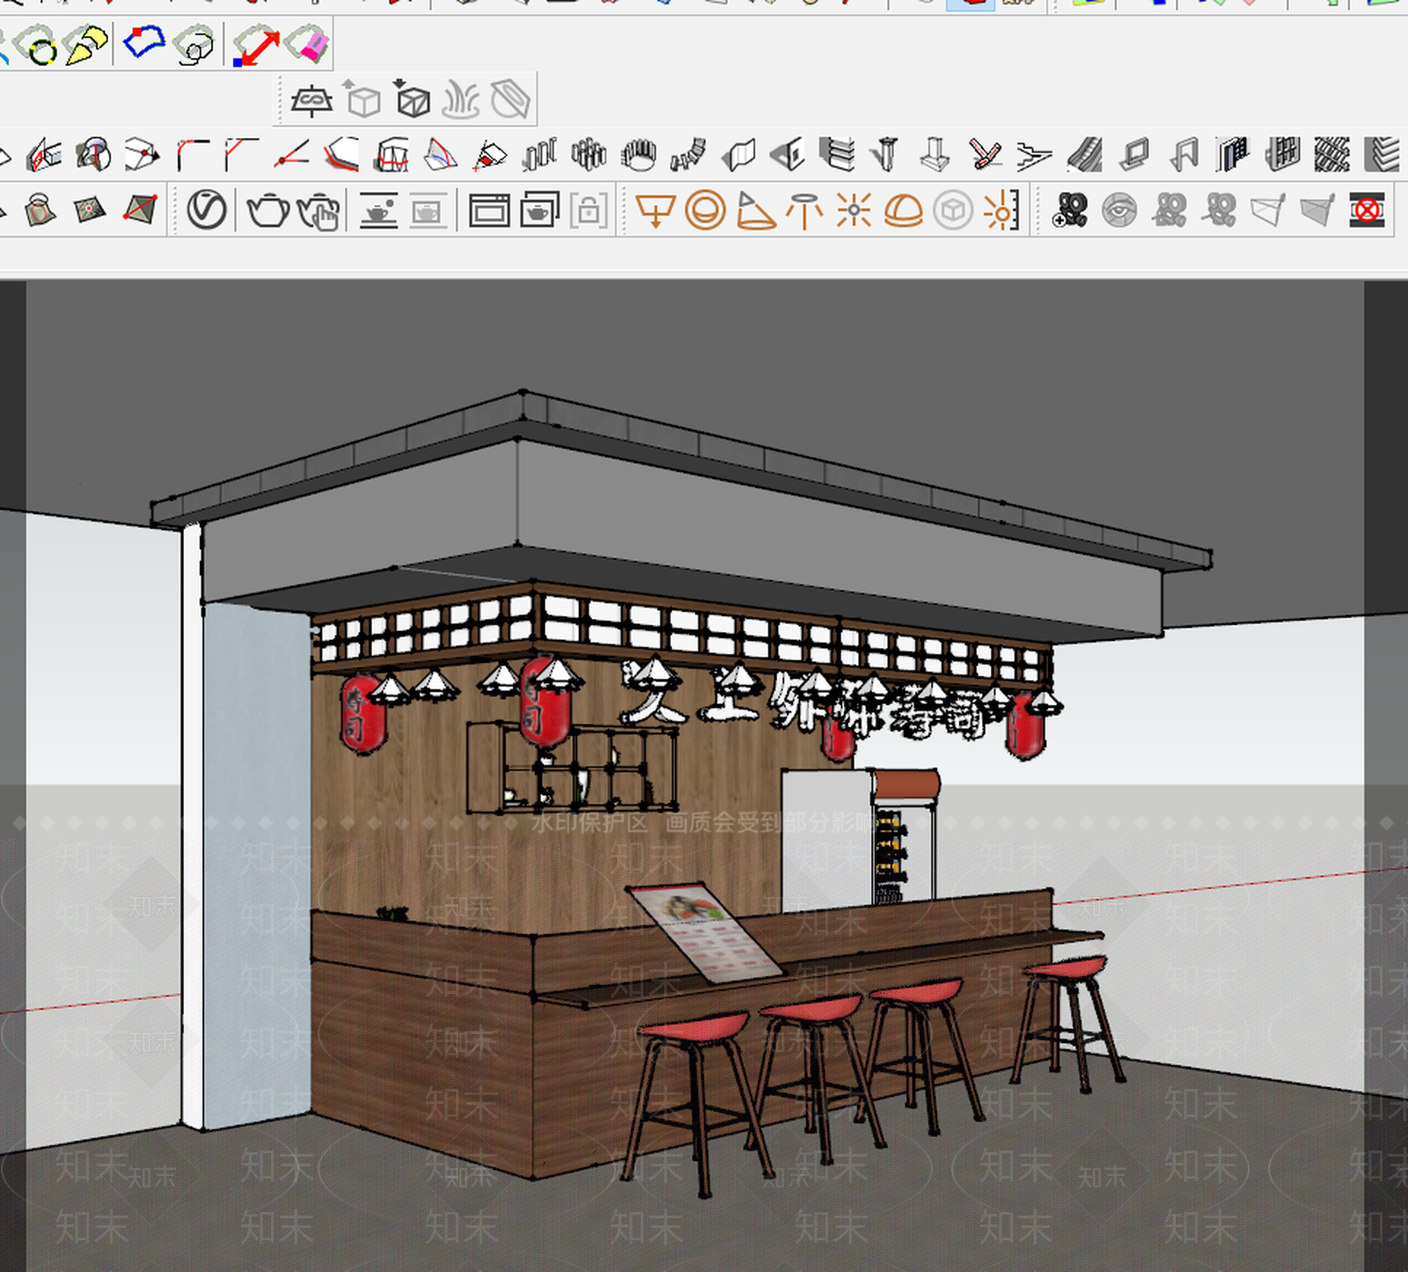Click the red X film-strip icon

pyautogui.click(x=1367, y=210)
